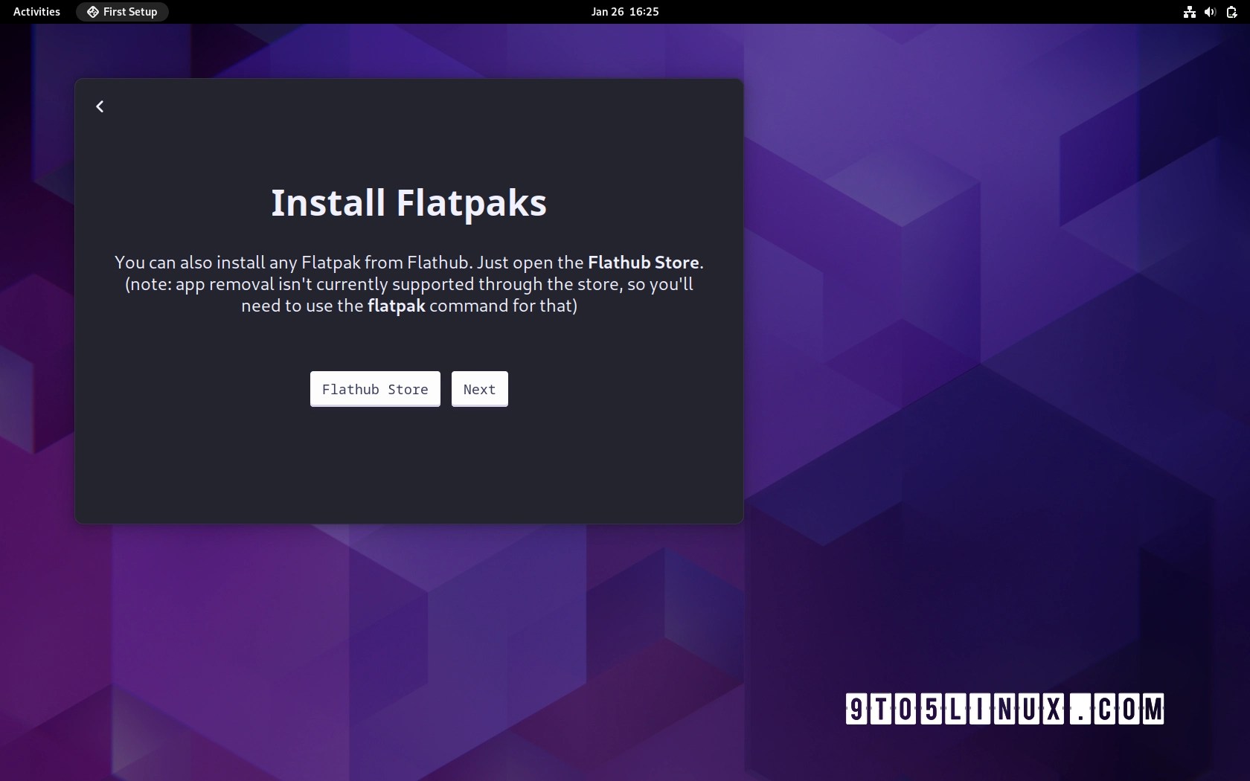The width and height of the screenshot is (1250, 781).
Task: Open the First Setup app menu
Action: 122,12
